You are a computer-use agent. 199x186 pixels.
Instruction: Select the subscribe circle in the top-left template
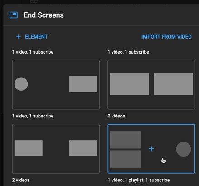[x=21, y=84]
